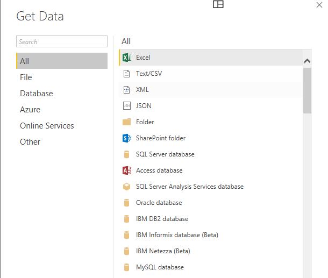Click the SQL Server database icon
Image resolution: width=328 pixels, height=278 pixels.
point(127,154)
